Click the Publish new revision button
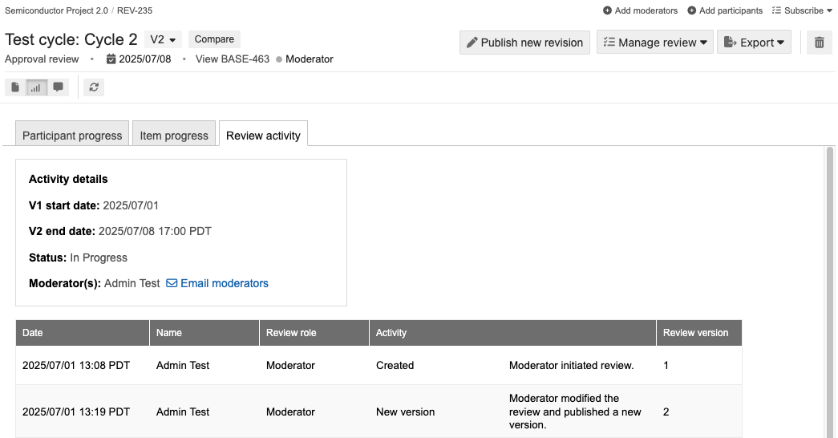This screenshot has height=438, width=838. click(x=524, y=43)
